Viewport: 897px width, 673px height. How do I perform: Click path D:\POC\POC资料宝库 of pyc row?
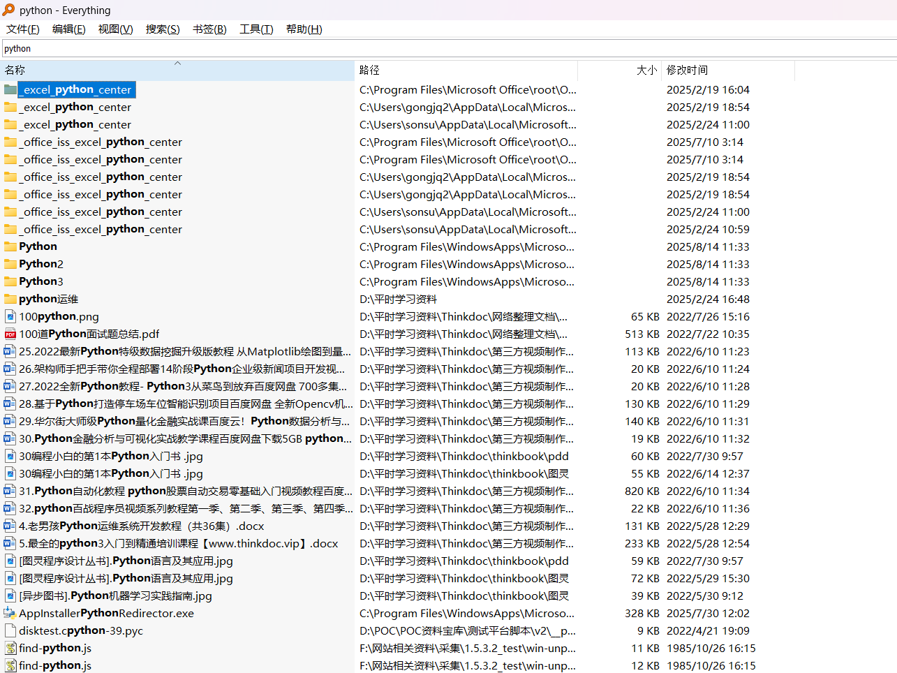click(468, 630)
